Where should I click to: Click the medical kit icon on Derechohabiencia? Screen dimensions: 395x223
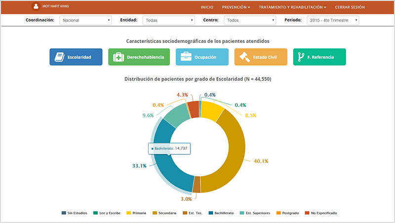click(118, 57)
